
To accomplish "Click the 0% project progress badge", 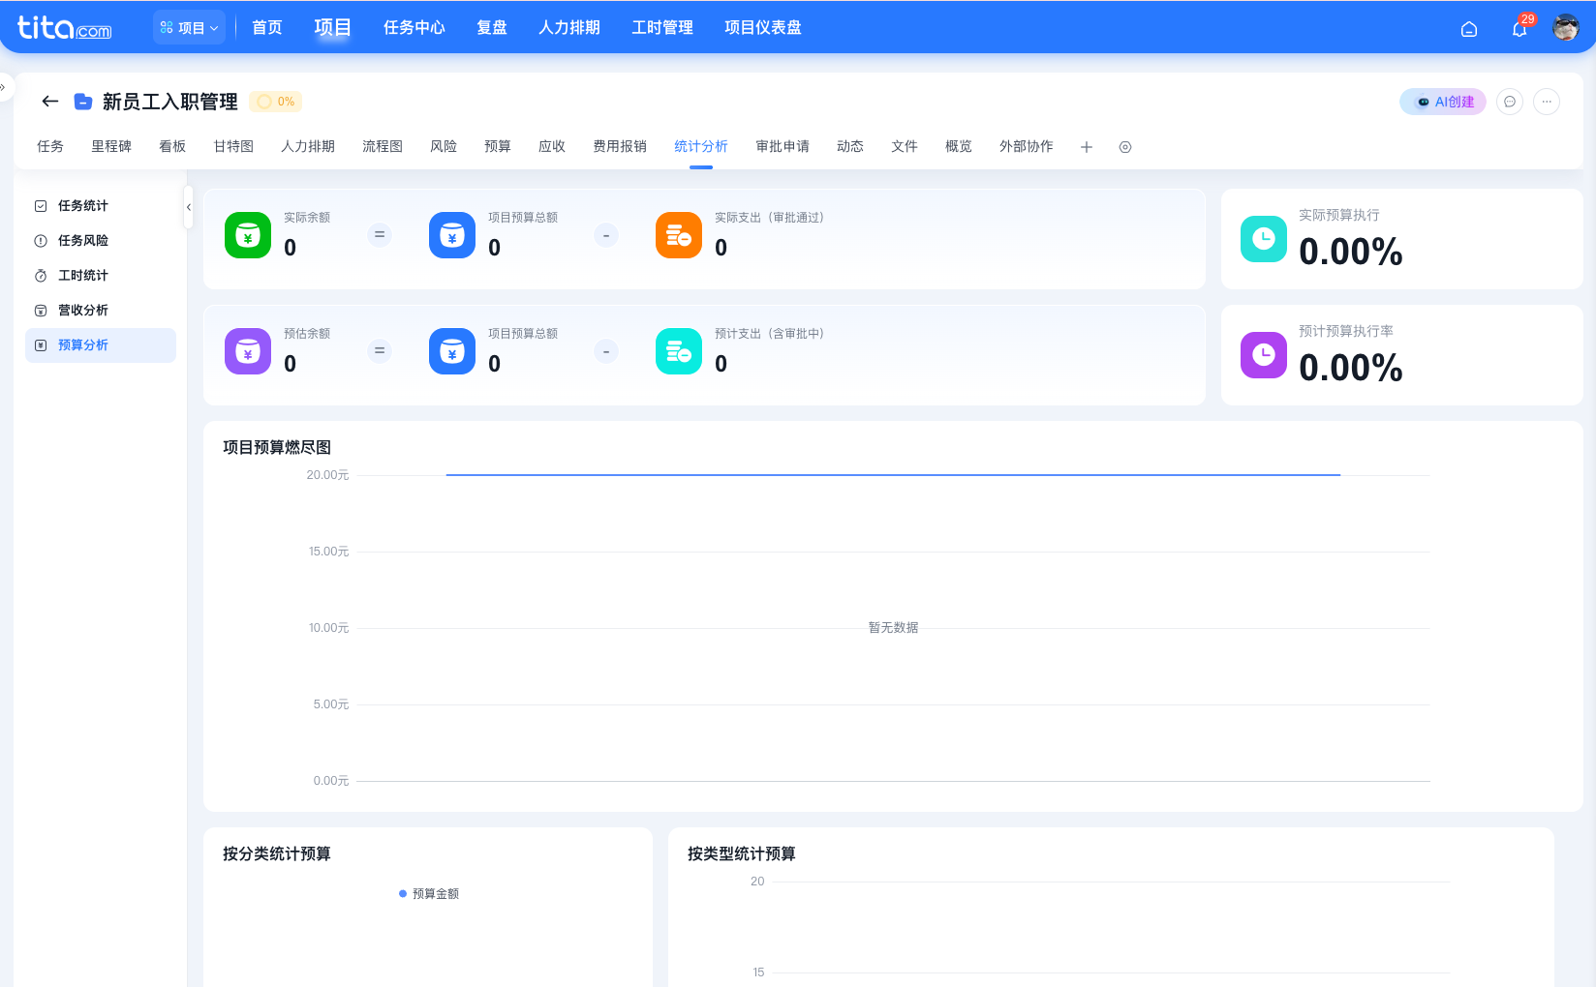I will (x=276, y=102).
